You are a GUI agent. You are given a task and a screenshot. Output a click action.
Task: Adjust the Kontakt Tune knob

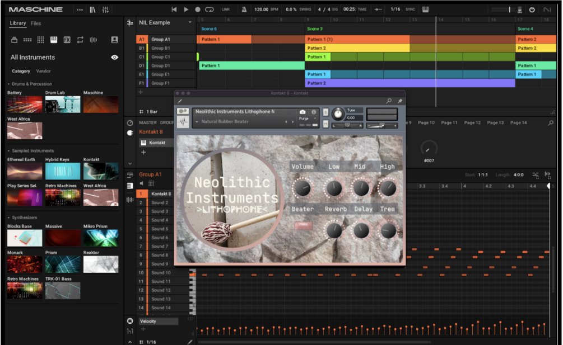pyautogui.click(x=337, y=114)
